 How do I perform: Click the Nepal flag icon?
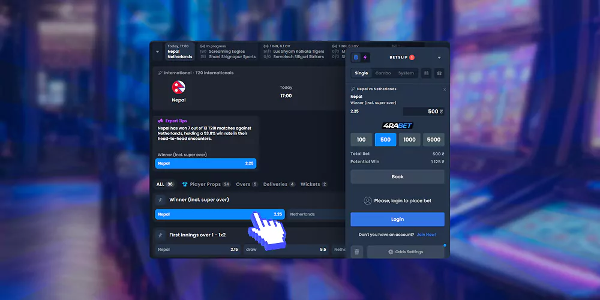click(179, 87)
